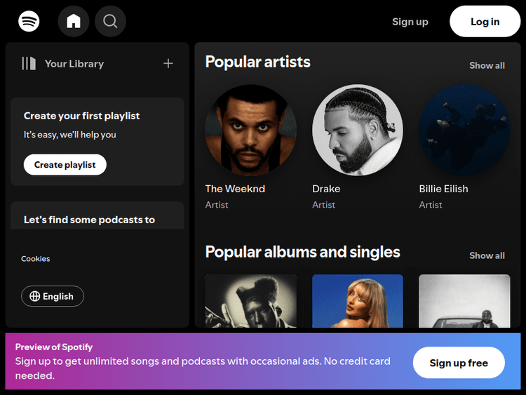
Task: Go to Home via house icon
Action: pyautogui.click(x=74, y=21)
